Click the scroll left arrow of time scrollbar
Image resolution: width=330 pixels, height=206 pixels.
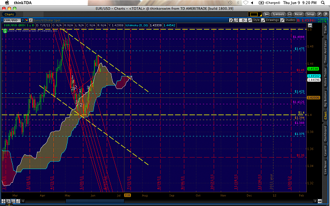coord(23,201)
